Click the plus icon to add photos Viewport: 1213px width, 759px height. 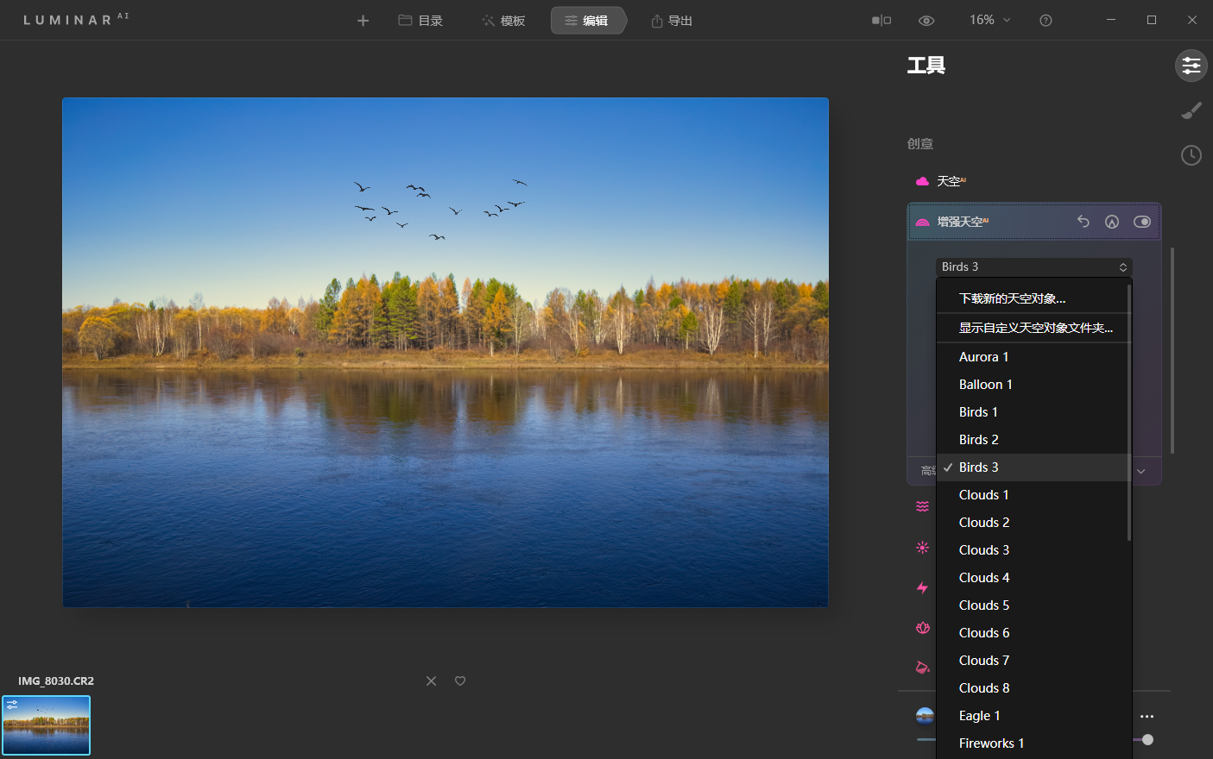[x=363, y=21]
